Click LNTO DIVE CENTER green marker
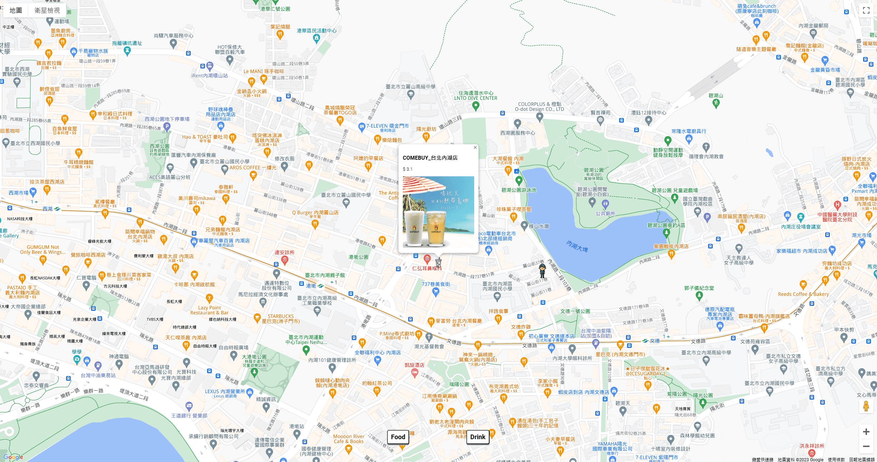 pyautogui.click(x=476, y=106)
